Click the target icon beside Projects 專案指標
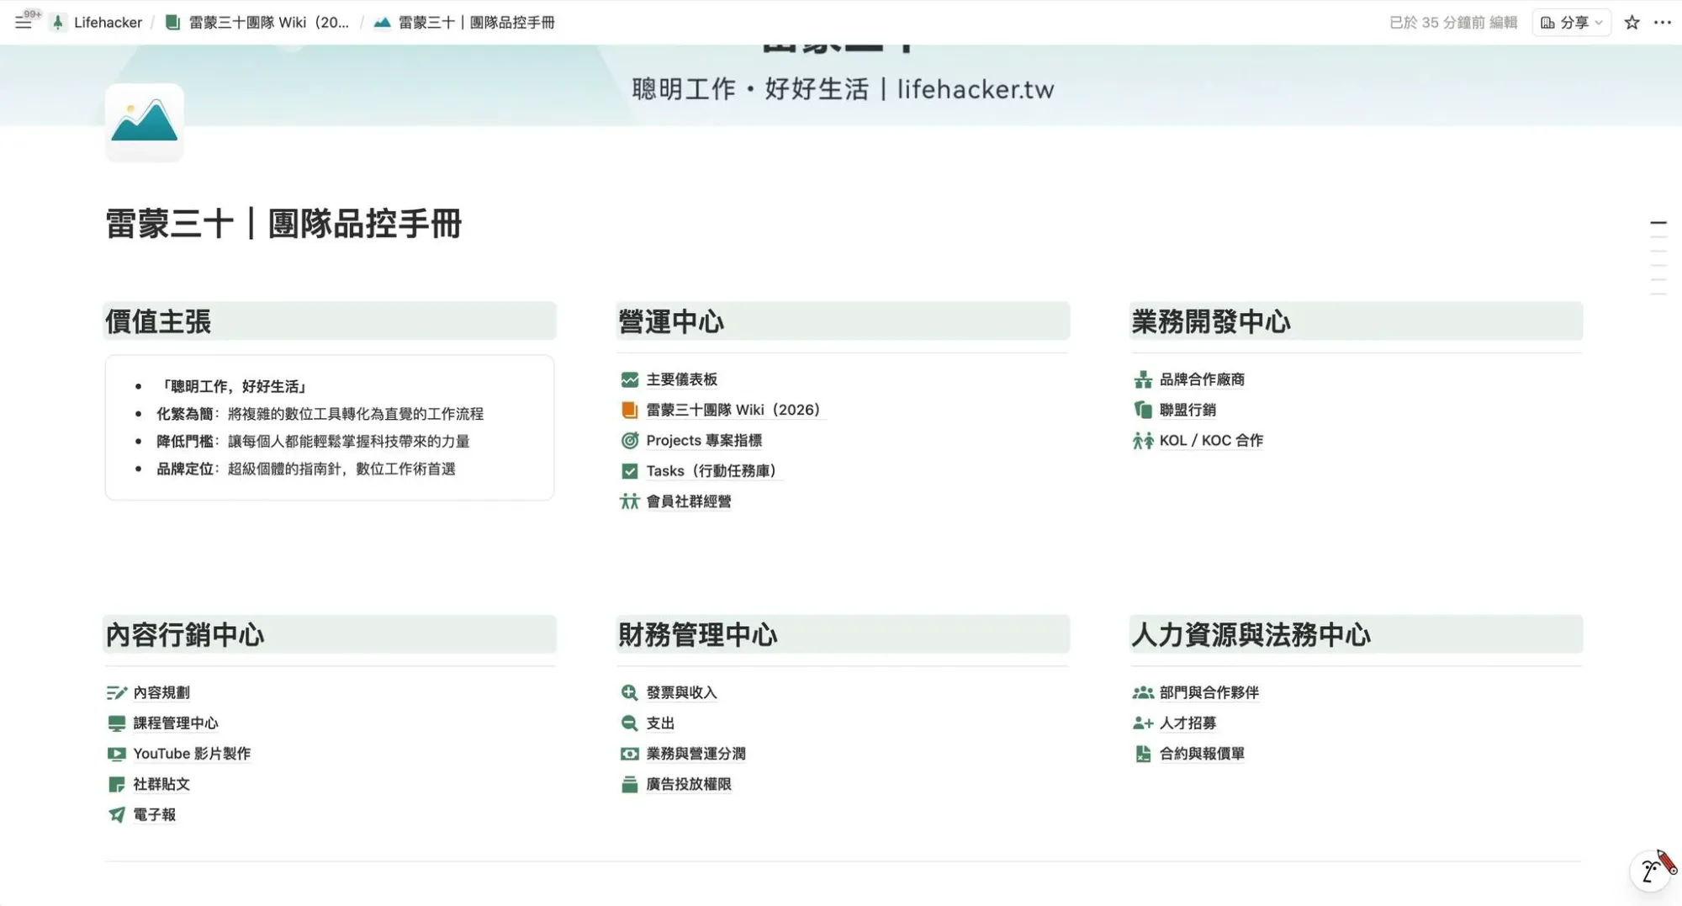Screen dimensions: 1682x906 (x=629, y=440)
